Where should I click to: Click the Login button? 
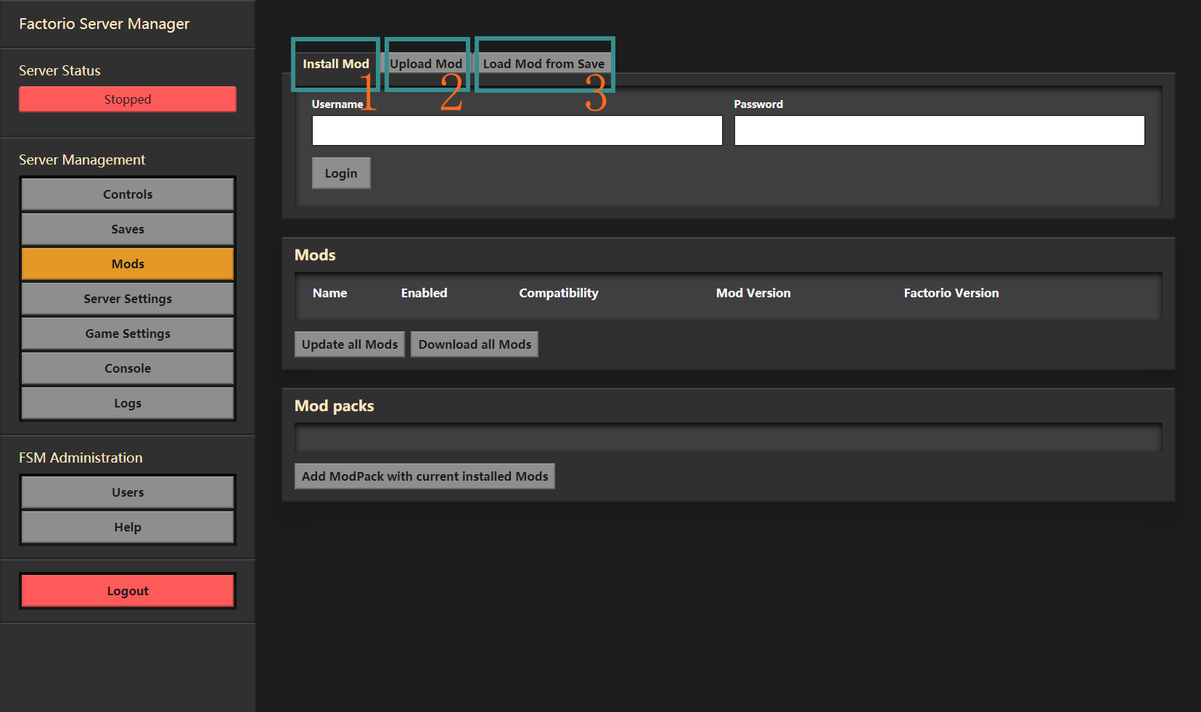tap(341, 173)
